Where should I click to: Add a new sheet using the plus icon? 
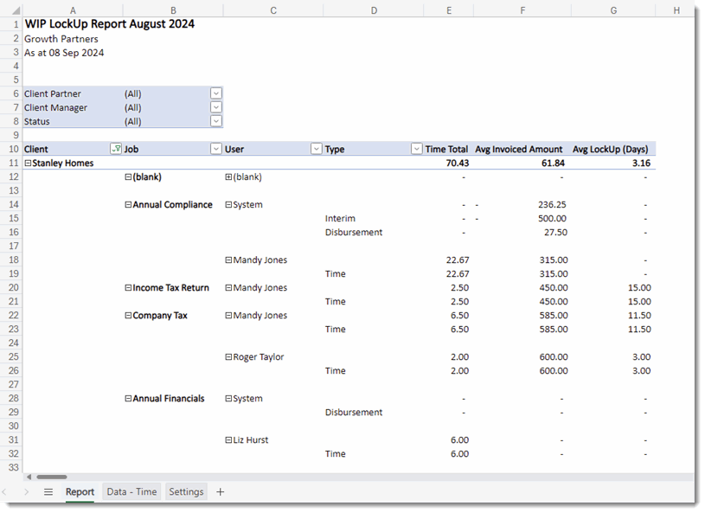tap(220, 491)
